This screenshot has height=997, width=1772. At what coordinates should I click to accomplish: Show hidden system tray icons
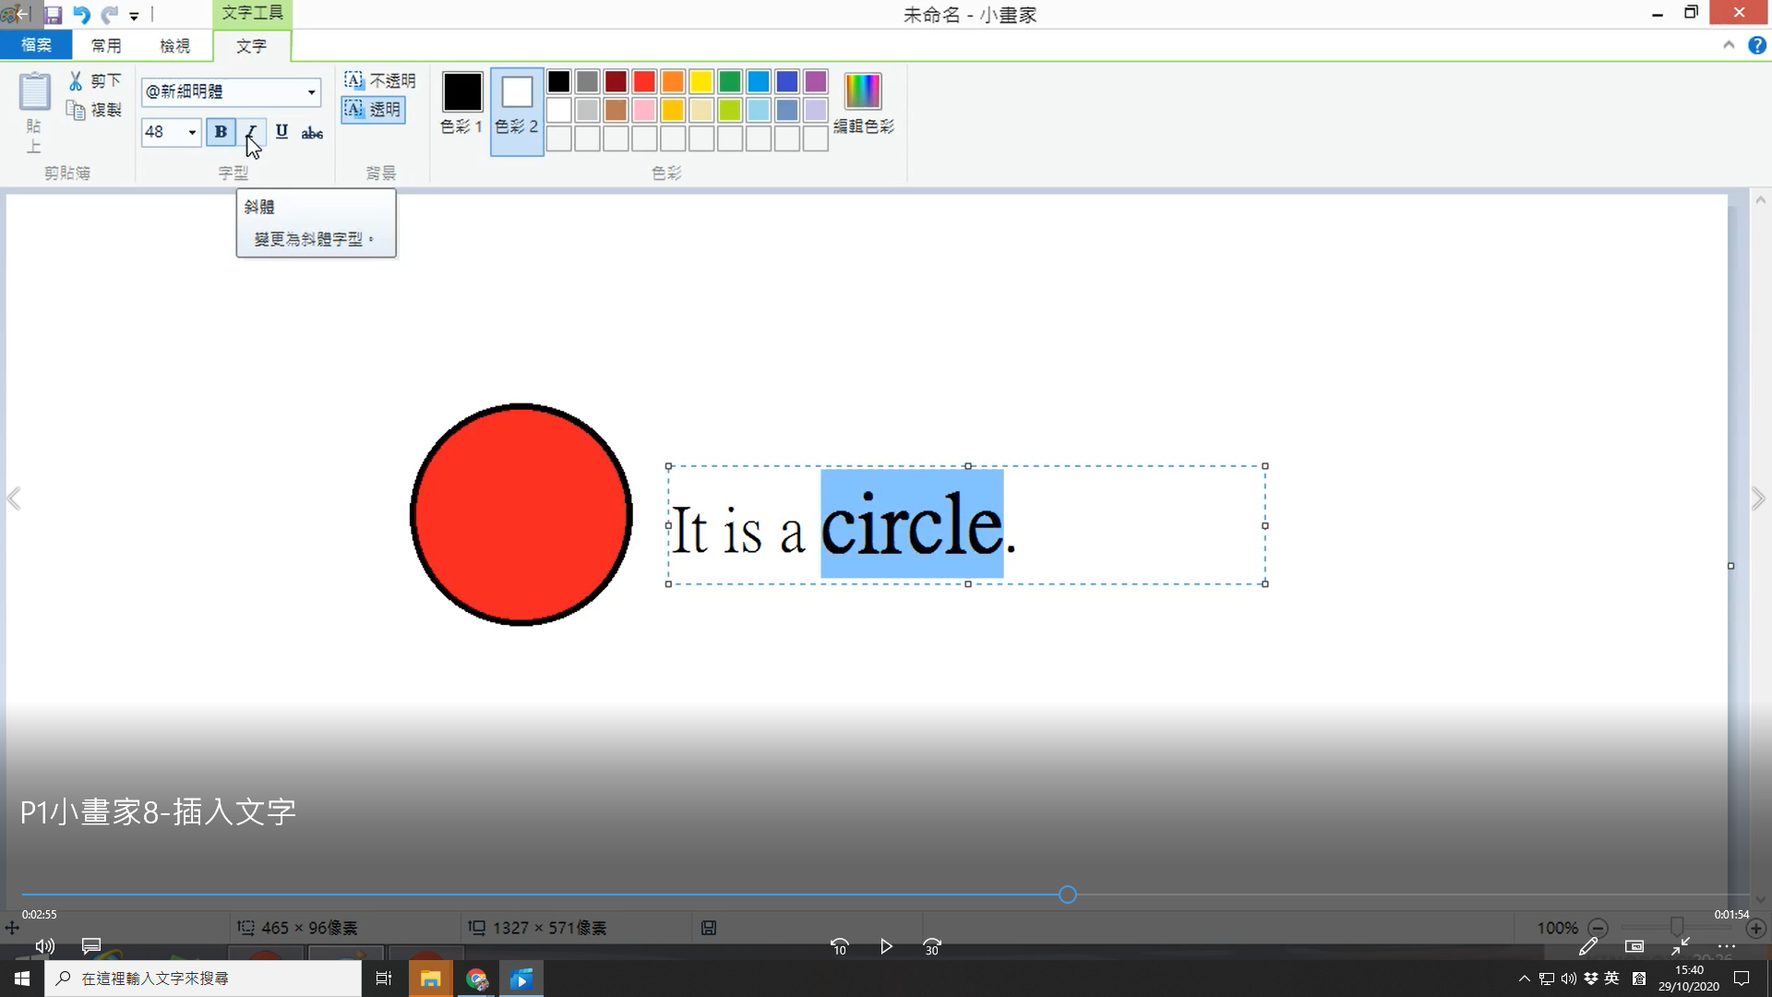tap(1525, 979)
